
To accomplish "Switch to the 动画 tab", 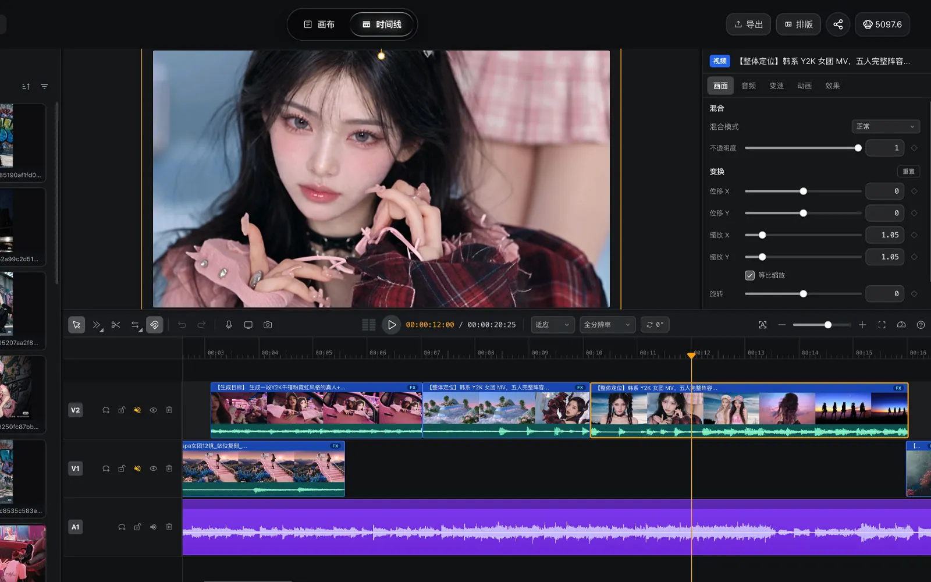I will click(804, 86).
